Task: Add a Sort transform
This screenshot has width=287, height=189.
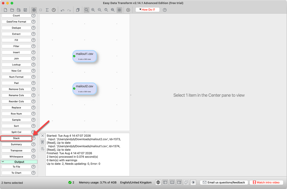Action: click(x=16, y=126)
